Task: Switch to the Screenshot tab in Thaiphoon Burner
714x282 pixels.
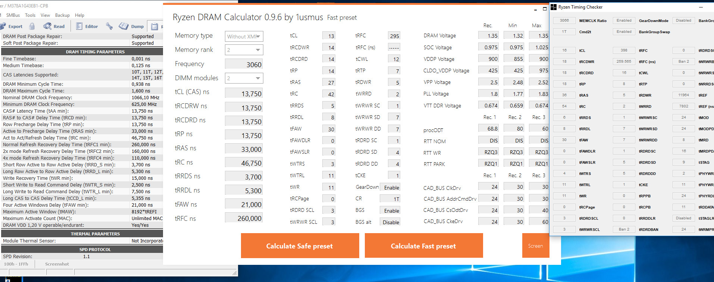Action: 57,264
